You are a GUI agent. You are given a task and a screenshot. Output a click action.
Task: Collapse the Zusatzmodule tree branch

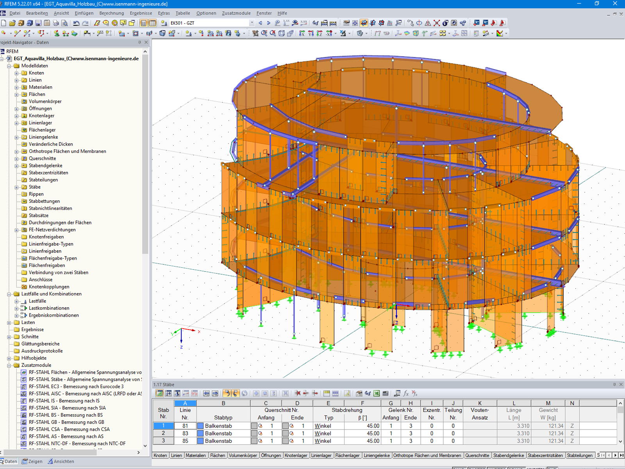10,365
